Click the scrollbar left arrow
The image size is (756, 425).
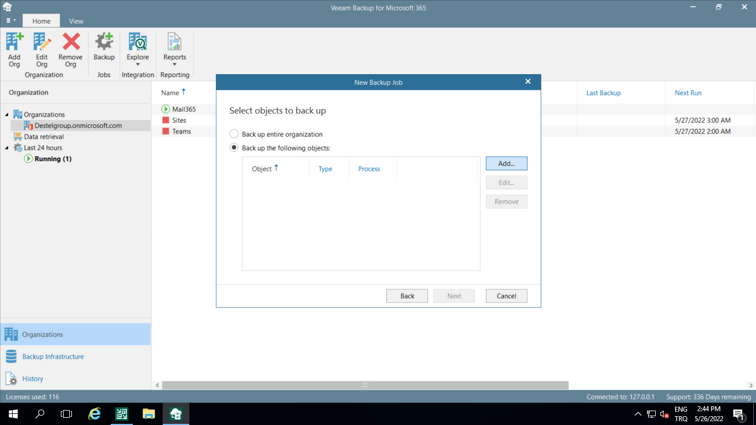point(157,385)
